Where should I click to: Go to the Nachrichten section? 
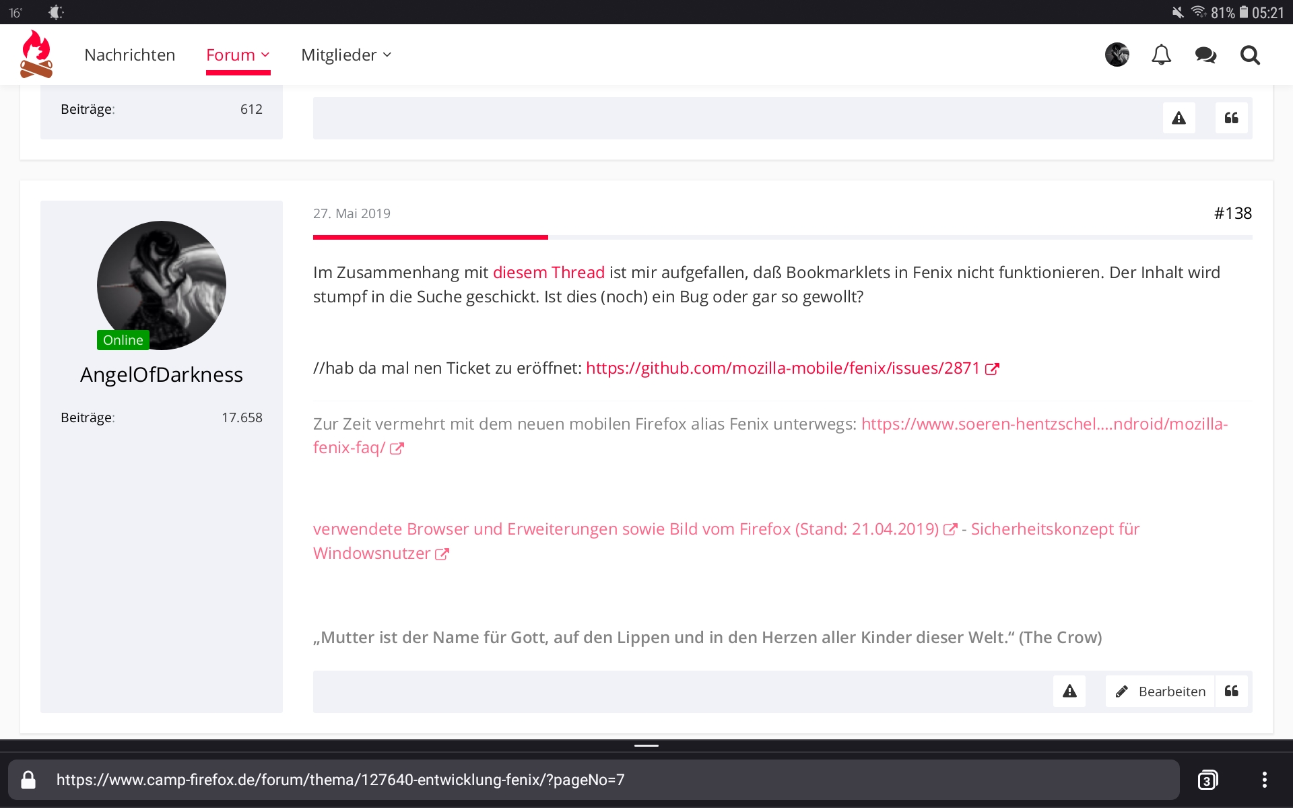point(129,55)
